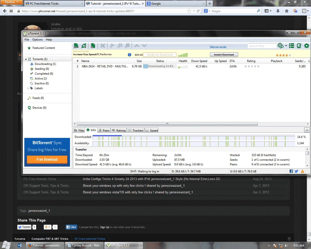Image resolution: width=311 pixels, height=249 pixels.
Task: Click the Firefox Home icon
Action: click(287, 11)
